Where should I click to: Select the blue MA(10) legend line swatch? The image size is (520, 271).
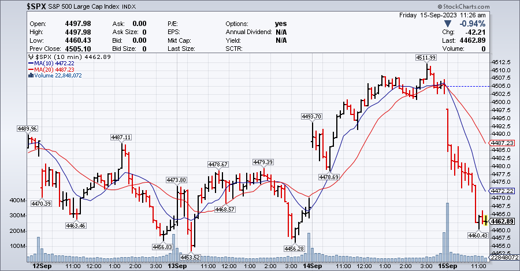[x=31, y=64]
